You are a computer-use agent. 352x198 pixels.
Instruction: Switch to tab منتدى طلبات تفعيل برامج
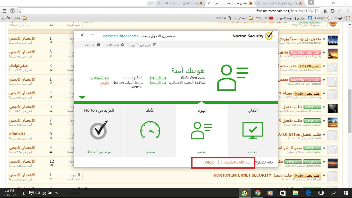click(x=230, y=3)
